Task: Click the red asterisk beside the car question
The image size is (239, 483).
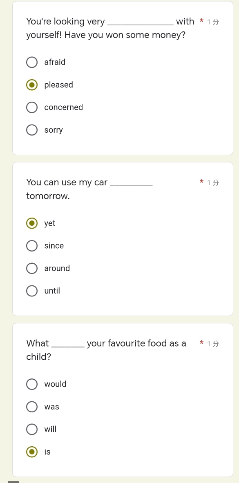Action: point(201,183)
